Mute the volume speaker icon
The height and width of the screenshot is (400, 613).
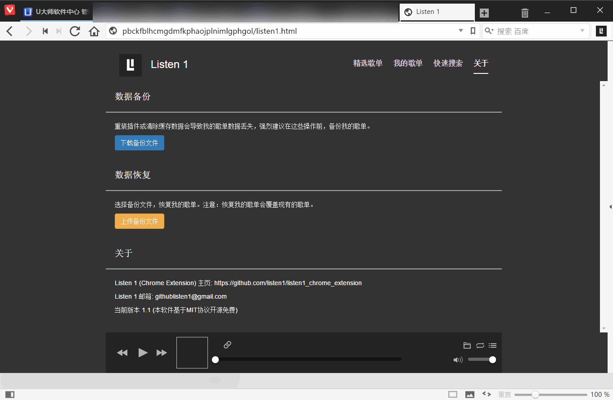tap(458, 360)
